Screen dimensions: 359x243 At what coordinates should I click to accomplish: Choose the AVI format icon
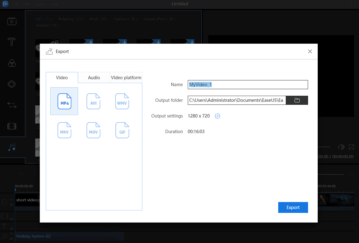(x=93, y=101)
